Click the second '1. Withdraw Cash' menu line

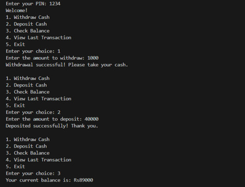28,78
